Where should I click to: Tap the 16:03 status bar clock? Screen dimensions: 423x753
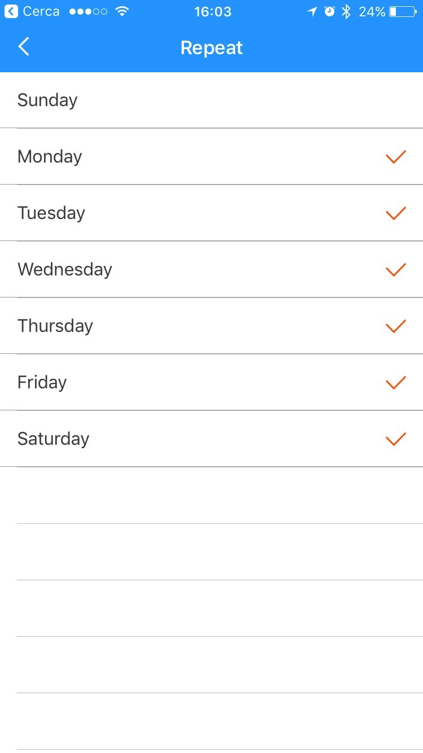click(213, 11)
